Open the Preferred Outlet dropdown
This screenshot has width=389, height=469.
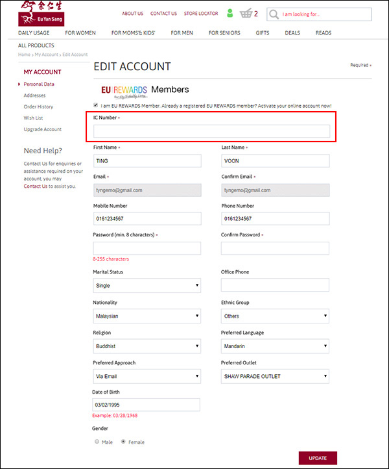tap(275, 376)
